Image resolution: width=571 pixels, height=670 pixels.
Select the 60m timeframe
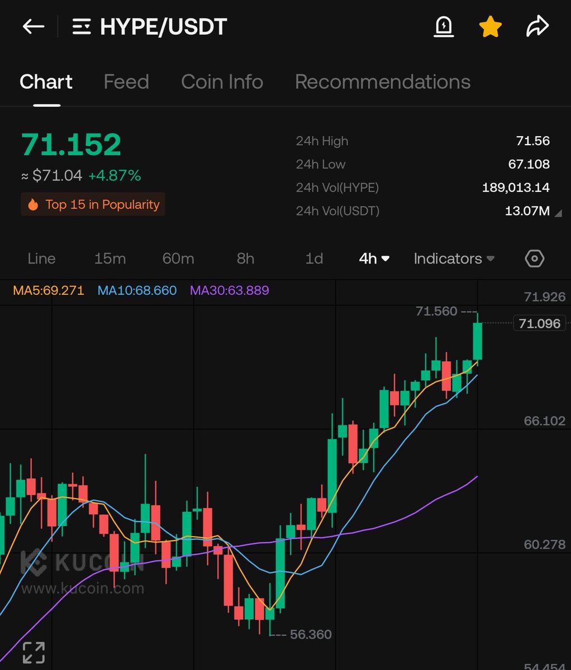pos(178,259)
